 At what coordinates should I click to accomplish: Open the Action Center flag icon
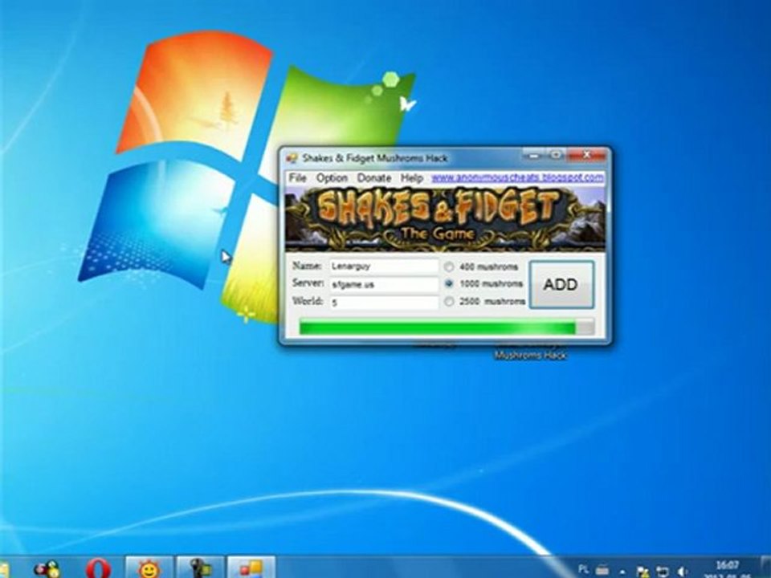[642, 571]
